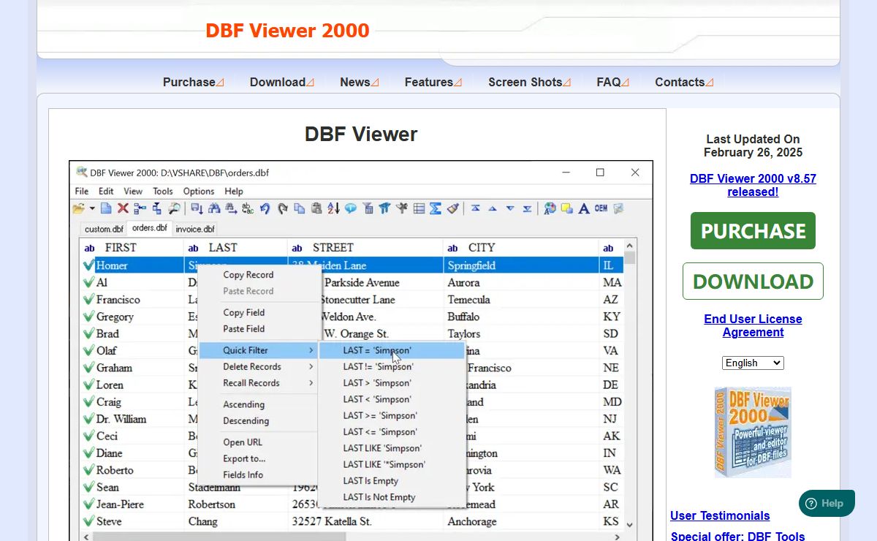877x541 pixels.
Task: Click dropdown arrow next to open folder icon
Action: [92, 209]
